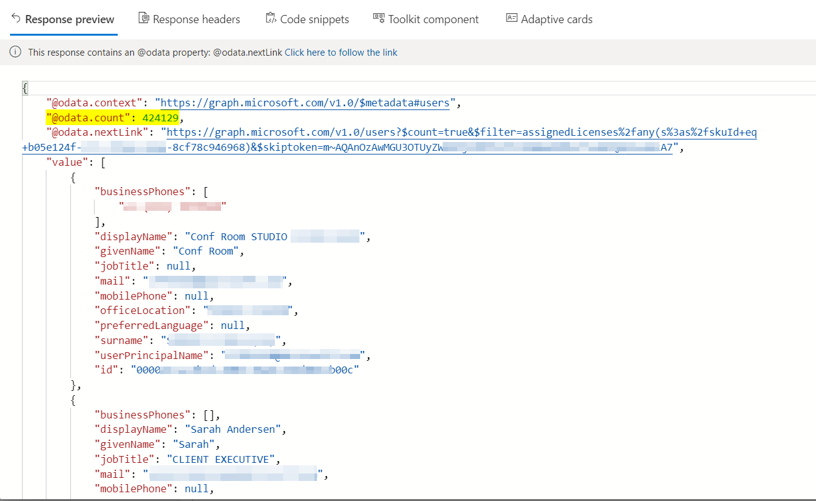This screenshot has width=816, height=501.
Task: Click the Adaptive cards icon
Action: tap(512, 18)
